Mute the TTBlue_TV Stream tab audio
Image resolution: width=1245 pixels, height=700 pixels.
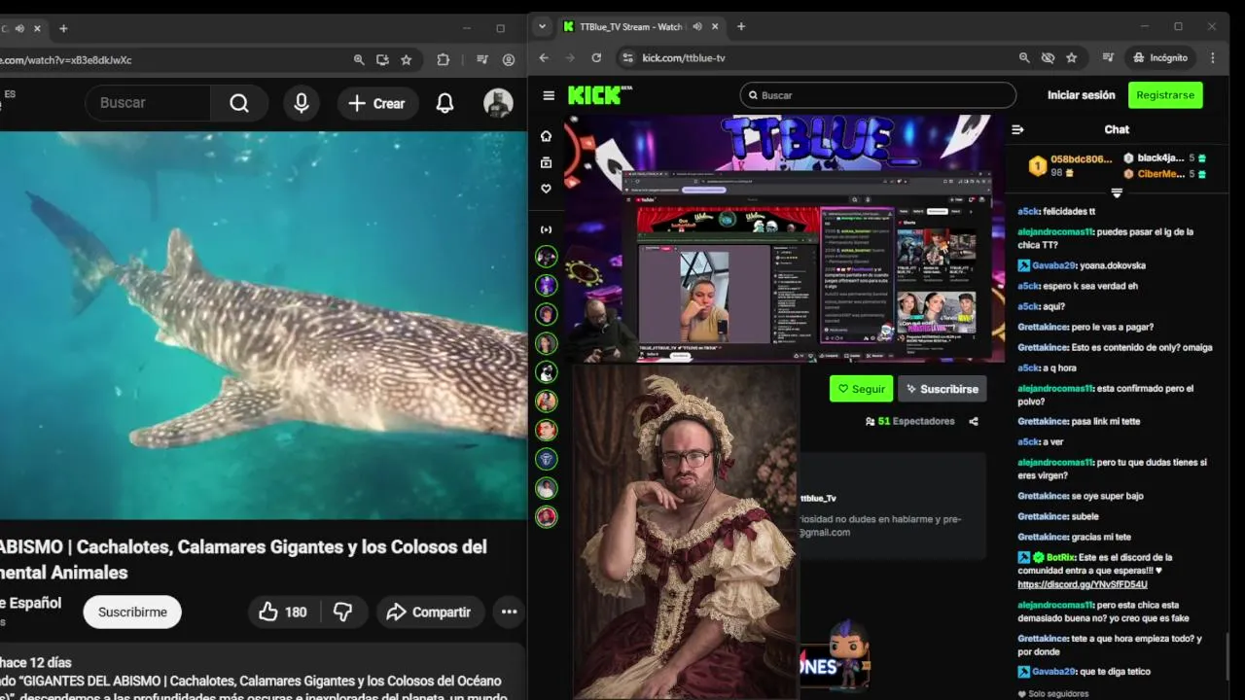click(x=695, y=27)
